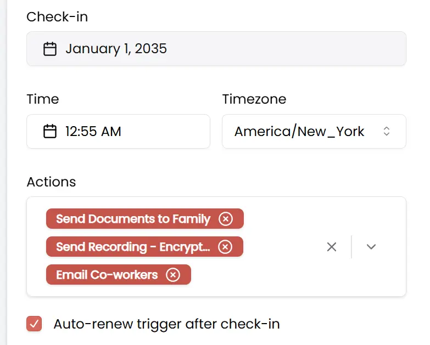Open the Time field showing 12:55 AM
430x345 pixels.
pos(118,132)
